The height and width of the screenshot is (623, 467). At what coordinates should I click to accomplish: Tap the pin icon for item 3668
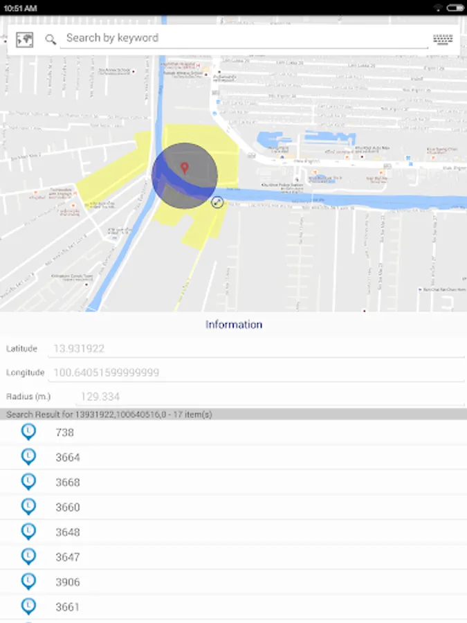[x=28, y=482]
